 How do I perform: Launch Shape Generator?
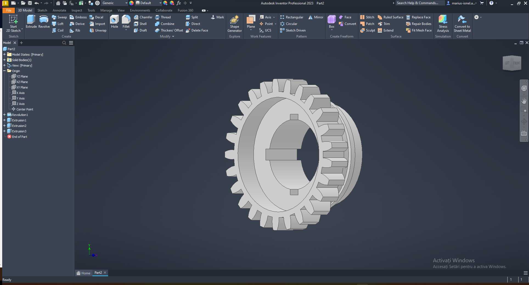coord(235,24)
